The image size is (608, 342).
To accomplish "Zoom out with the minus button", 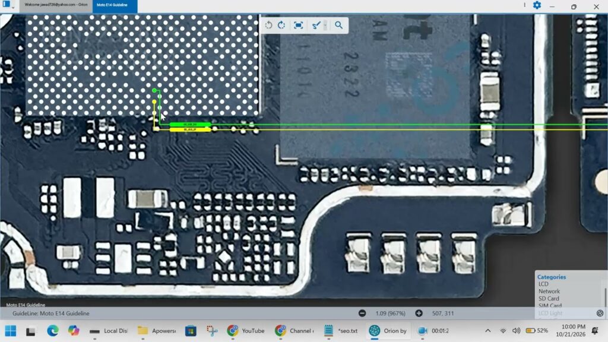I will click(x=362, y=313).
